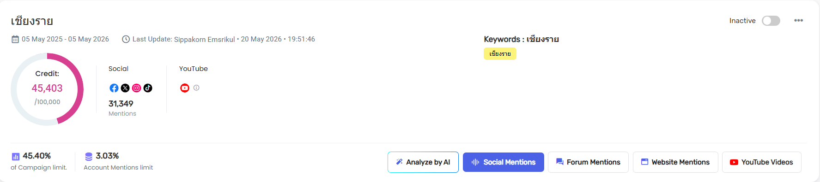Switch to Forum Mentions

pos(588,162)
